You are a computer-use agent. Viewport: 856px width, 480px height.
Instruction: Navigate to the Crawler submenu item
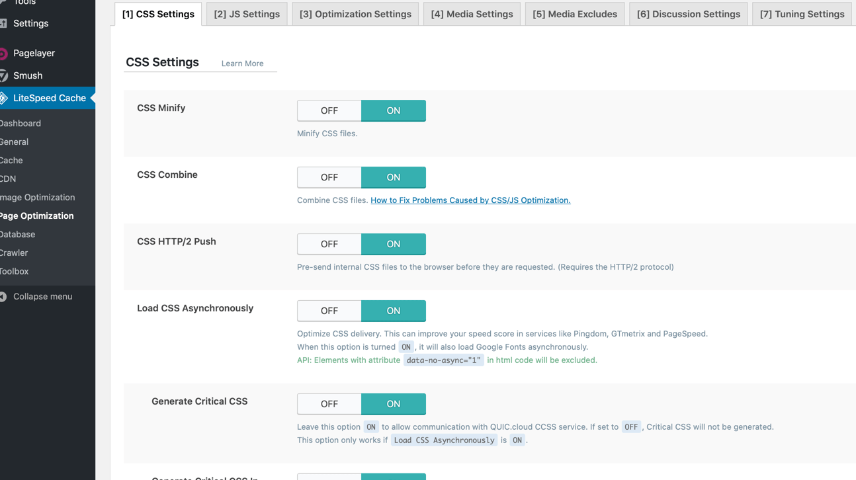[x=14, y=253]
